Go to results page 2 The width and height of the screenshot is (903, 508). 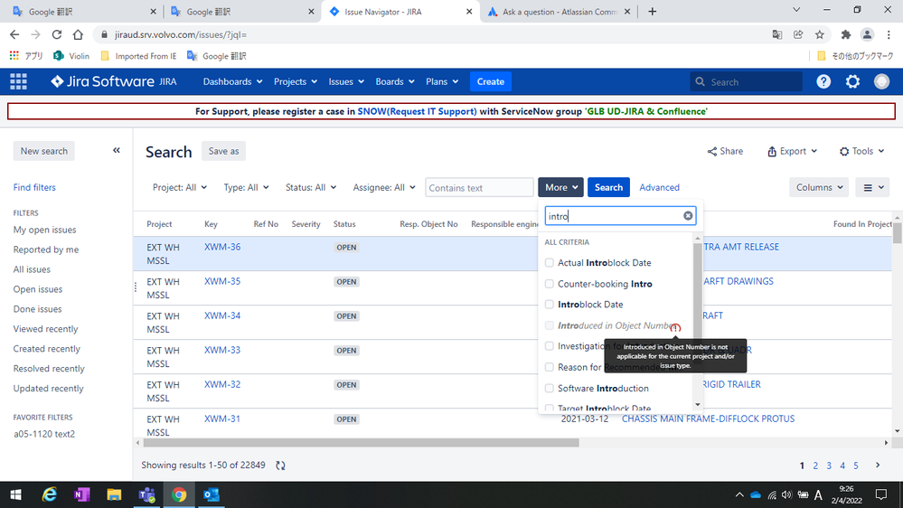click(x=815, y=466)
